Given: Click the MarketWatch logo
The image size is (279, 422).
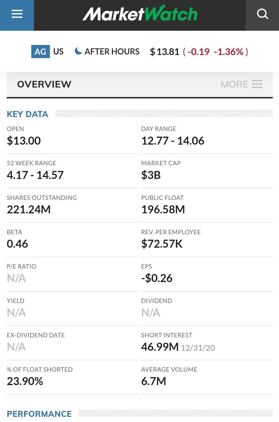Looking at the screenshot, I should pyautogui.click(x=140, y=14).
